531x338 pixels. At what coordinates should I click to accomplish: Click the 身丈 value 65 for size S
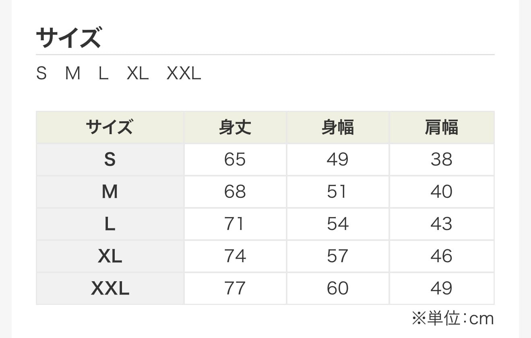pos(235,160)
